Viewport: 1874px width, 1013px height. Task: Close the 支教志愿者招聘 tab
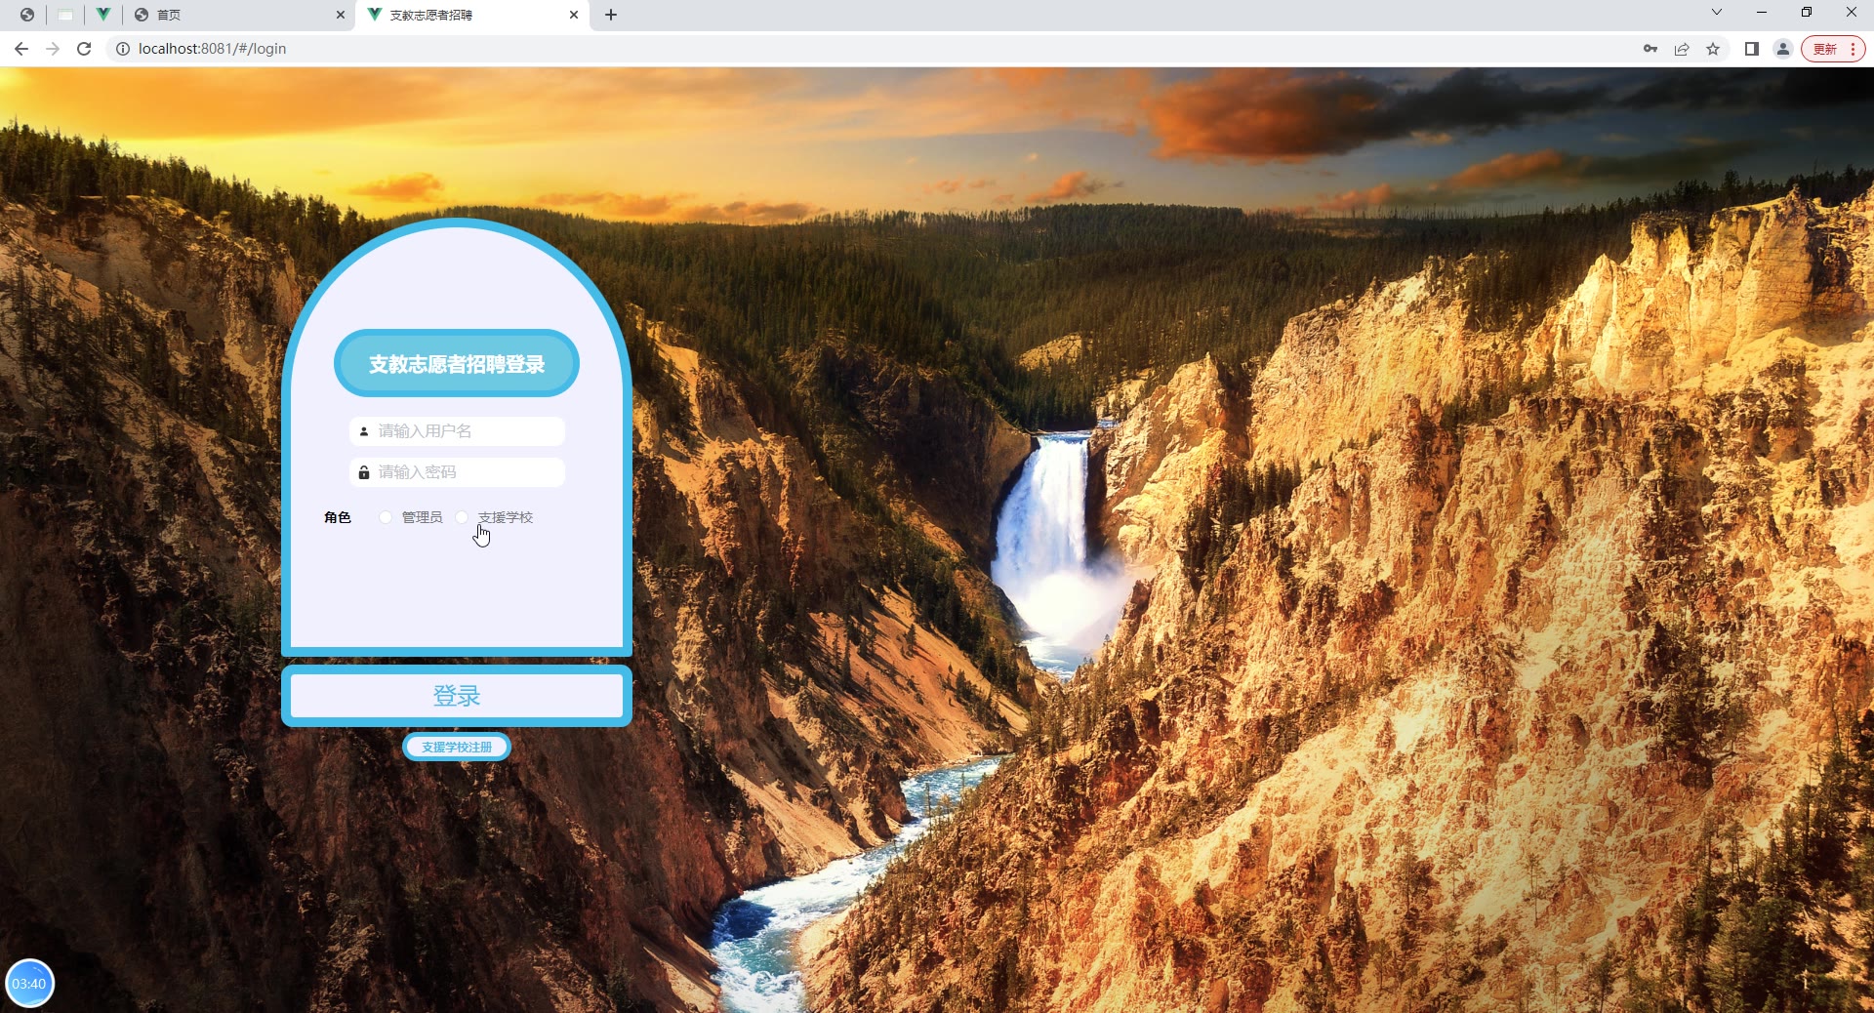pos(574,15)
